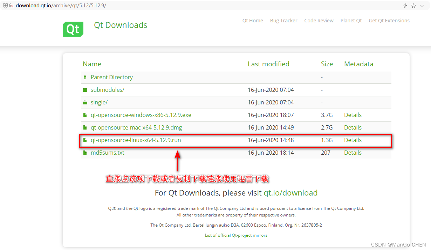
Task: Click the file icon for md5sums.txt
Action: [85, 153]
